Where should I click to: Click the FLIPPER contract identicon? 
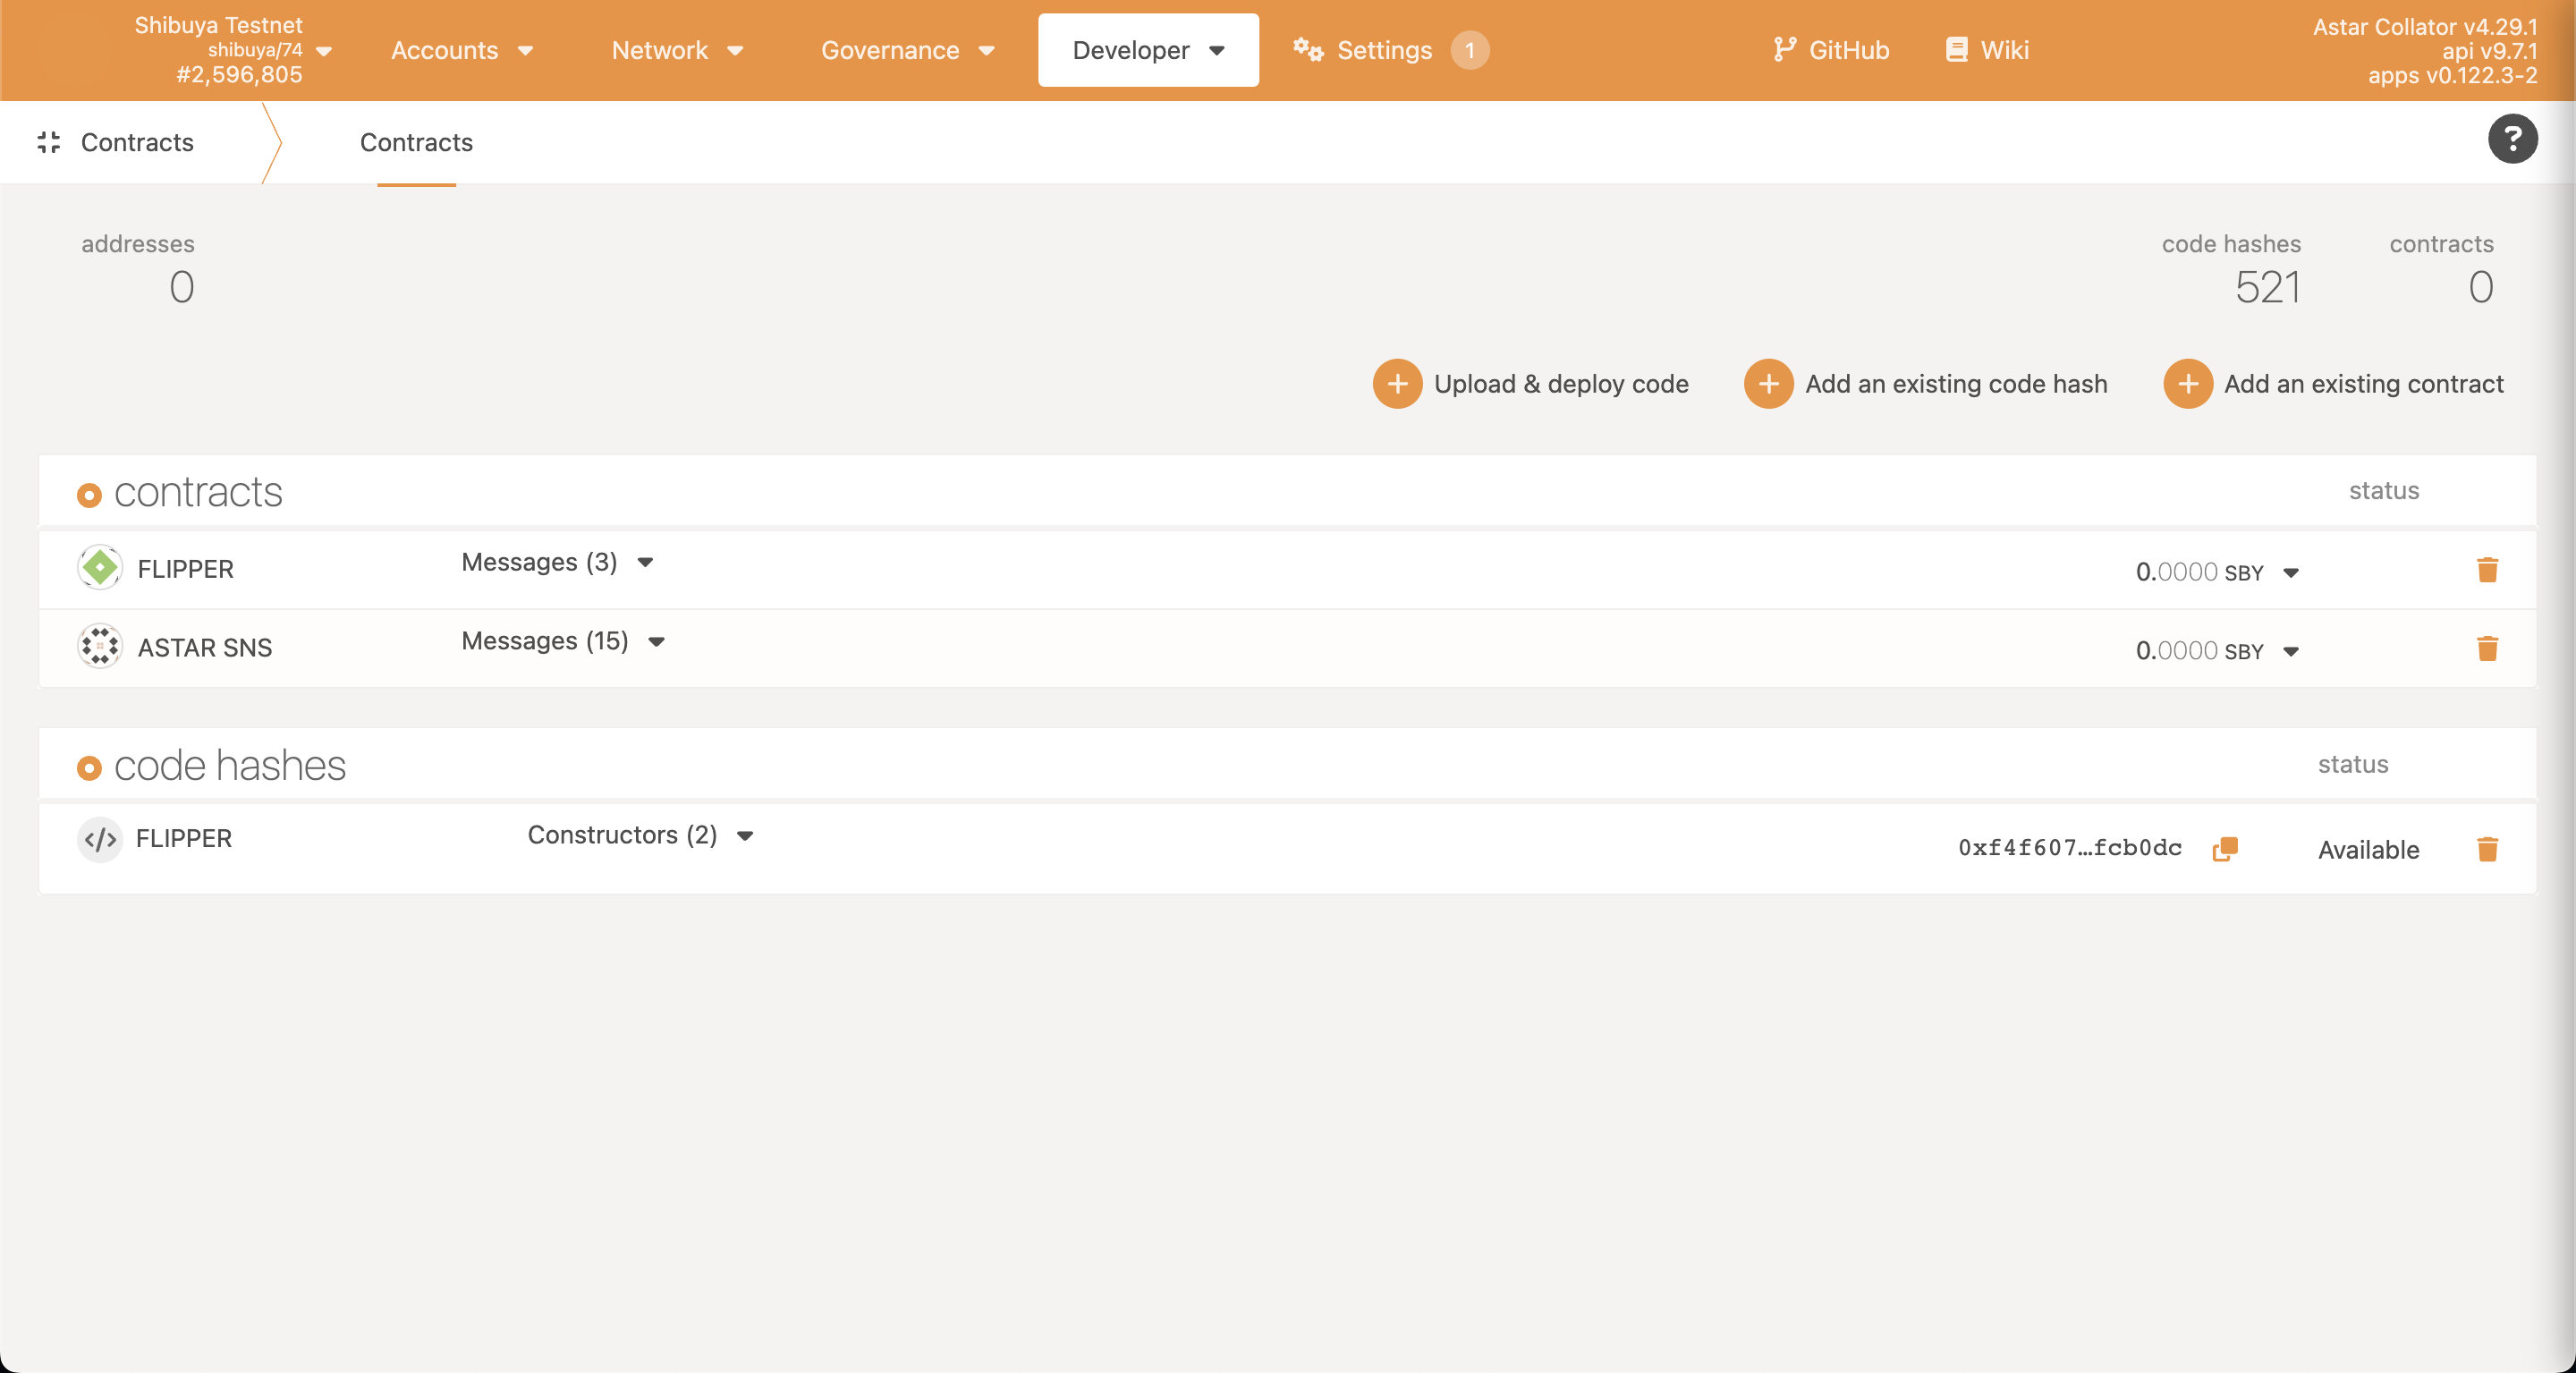[x=100, y=567]
